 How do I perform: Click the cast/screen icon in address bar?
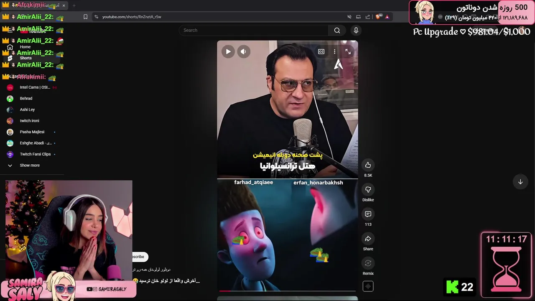(x=358, y=17)
